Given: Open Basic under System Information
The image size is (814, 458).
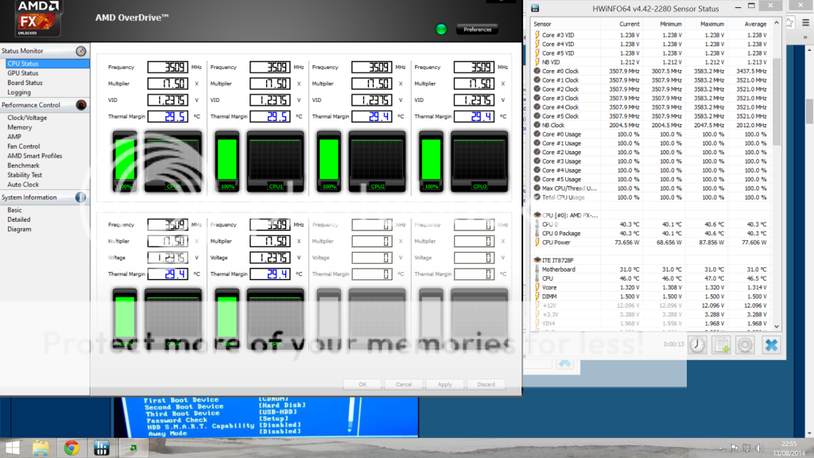Looking at the screenshot, I should point(14,210).
